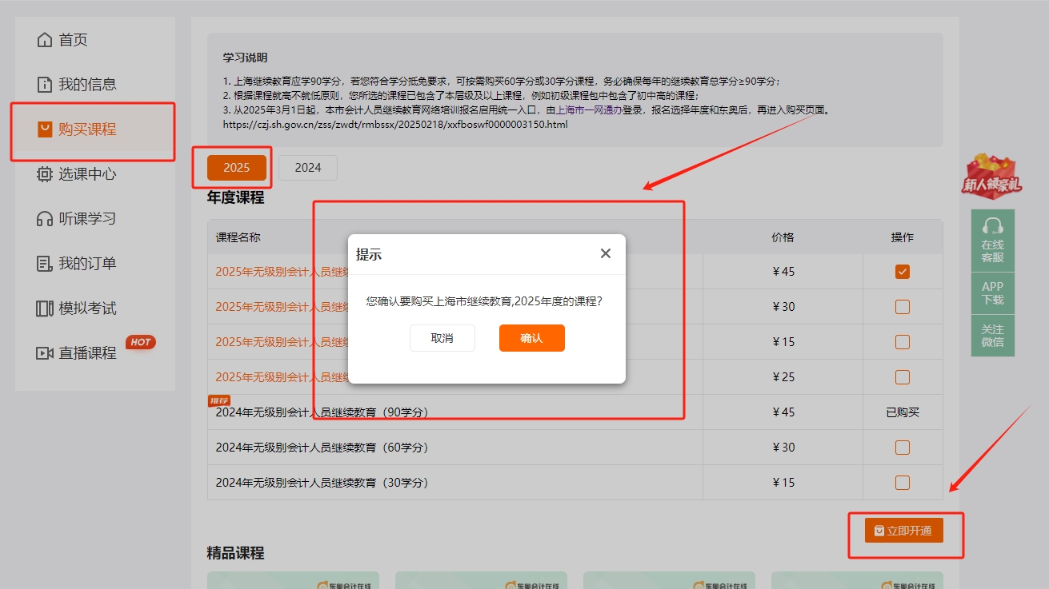Uncheck the selected ¥45 course checkbox
The width and height of the screenshot is (1049, 589).
pyautogui.click(x=902, y=271)
